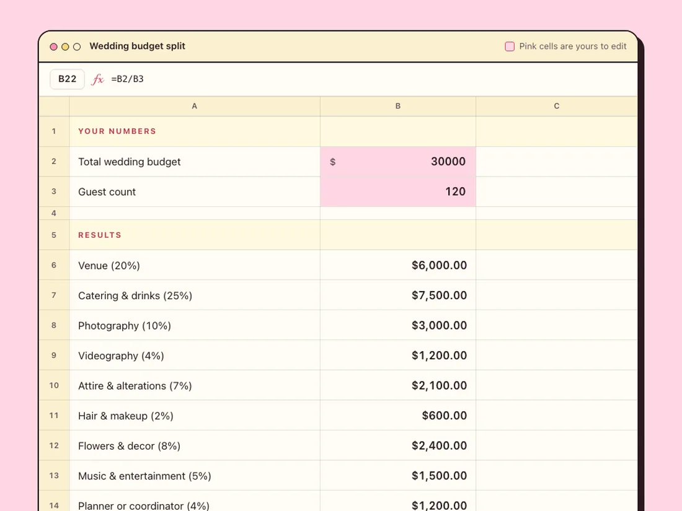Image resolution: width=682 pixels, height=511 pixels.
Task: Click the 'Wedding budget split' title
Action: point(138,46)
